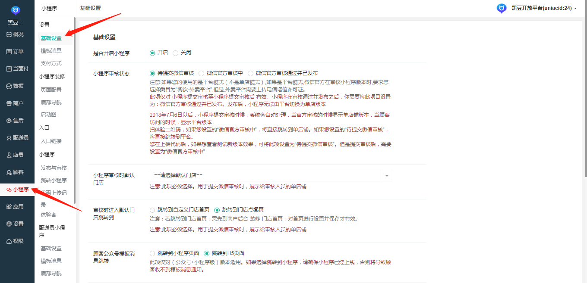587x283 pixels.
Task: Open 基础设置 under 设置 in submenu
Action: point(51,38)
